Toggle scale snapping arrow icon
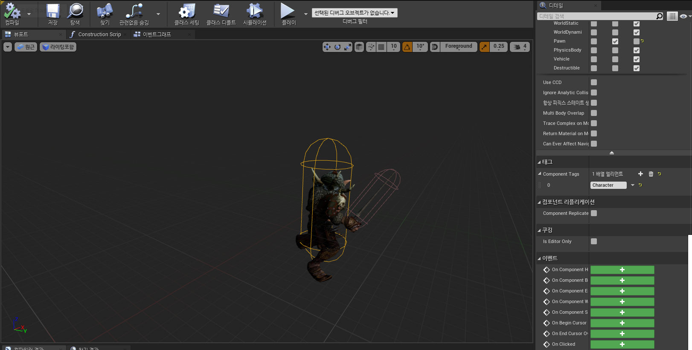Screen dimensions: 692x350 pos(484,47)
